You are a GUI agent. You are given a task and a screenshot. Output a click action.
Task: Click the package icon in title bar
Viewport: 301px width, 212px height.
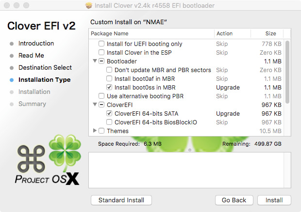(x=88, y=5)
